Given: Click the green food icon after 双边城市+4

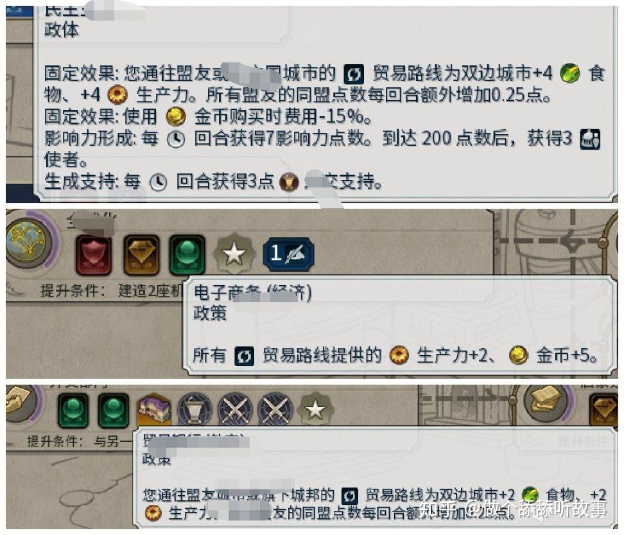Looking at the screenshot, I should coord(569,74).
